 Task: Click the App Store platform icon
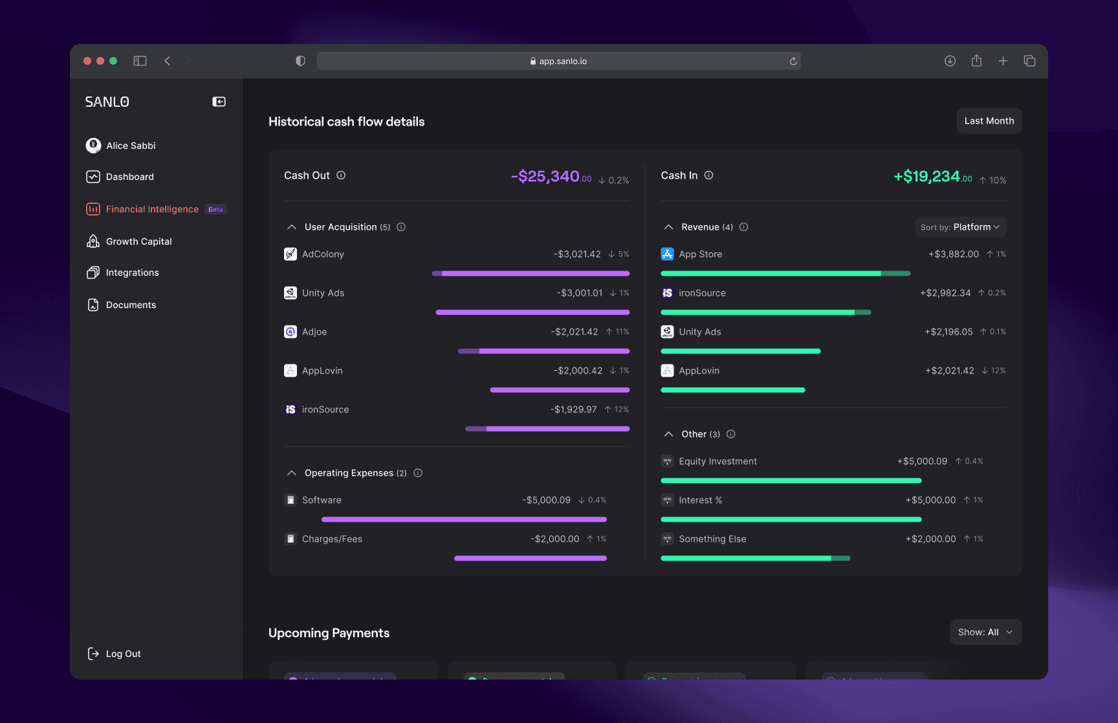(667, 254)
